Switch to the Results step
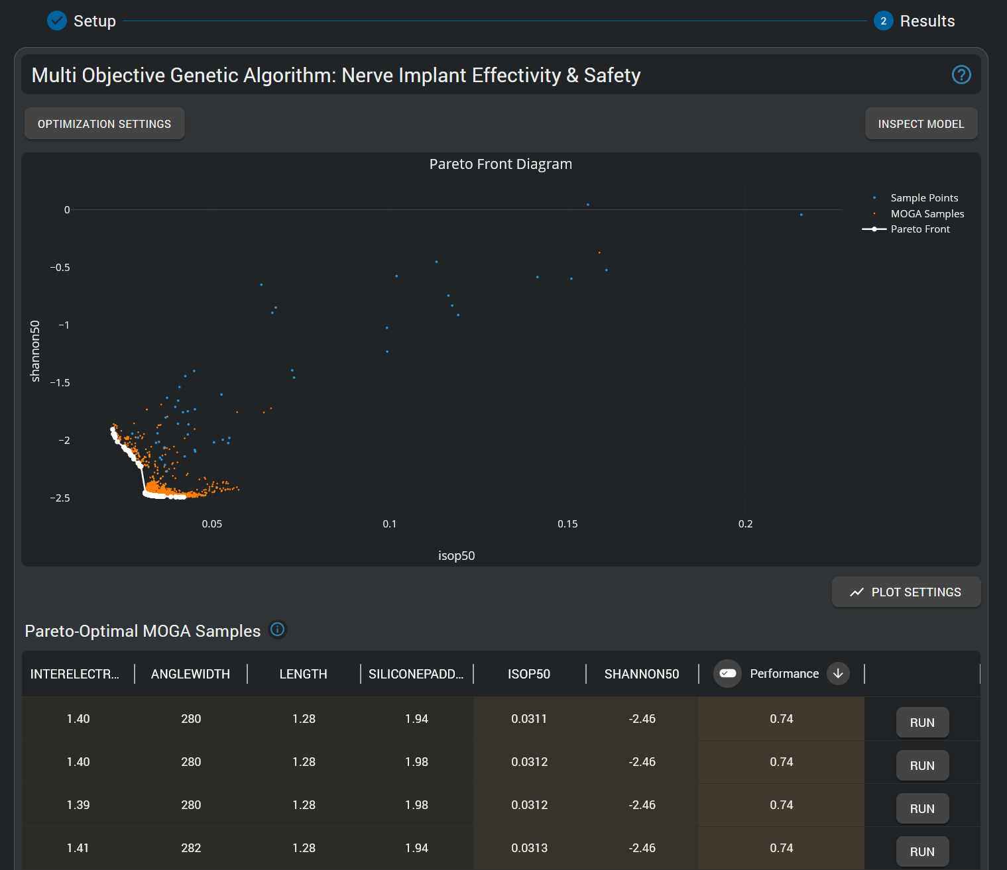 [926, 21]
